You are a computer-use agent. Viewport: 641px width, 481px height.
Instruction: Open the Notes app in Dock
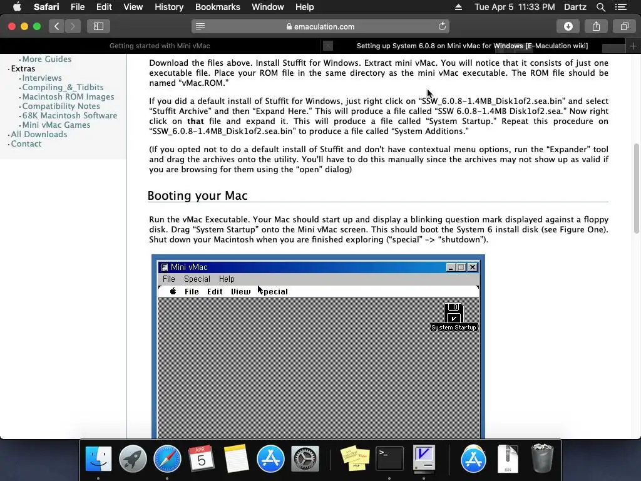[236, 458]
